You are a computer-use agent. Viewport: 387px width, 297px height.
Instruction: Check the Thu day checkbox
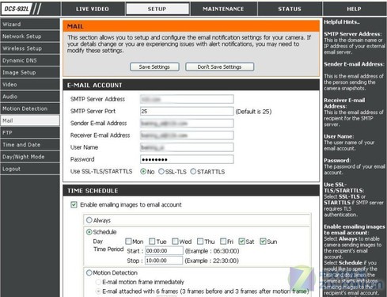(200, 242)
